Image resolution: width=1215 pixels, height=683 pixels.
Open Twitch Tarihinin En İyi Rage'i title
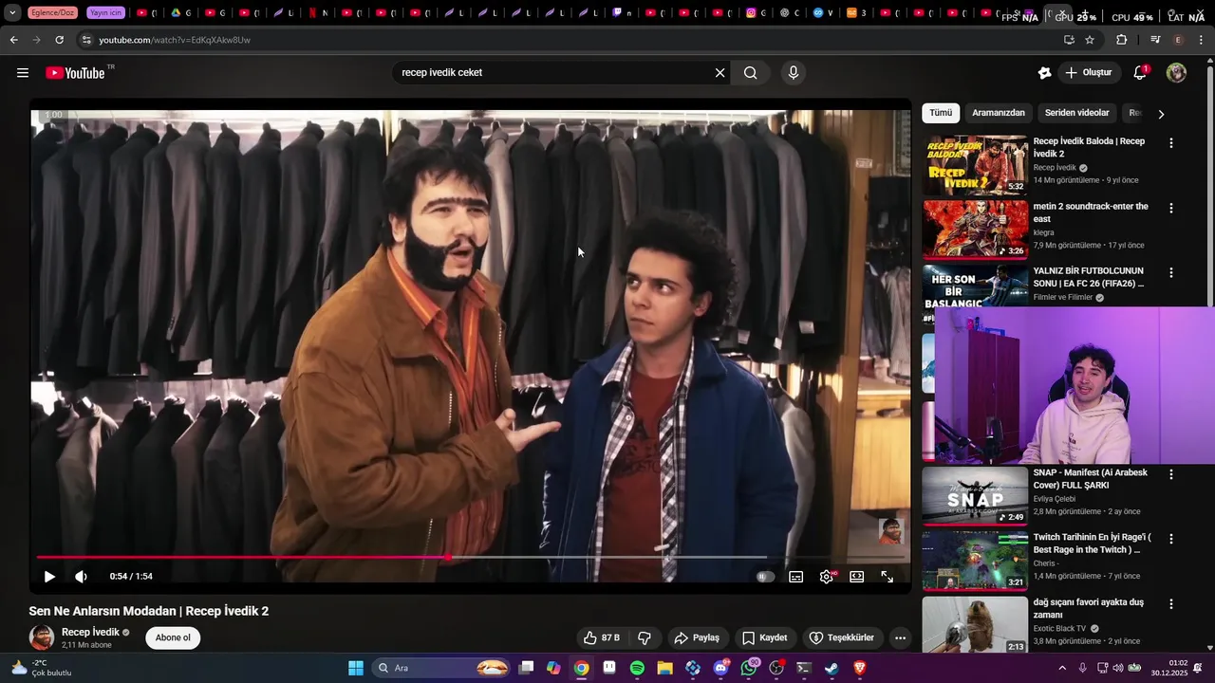click(x=1093, y=544)
